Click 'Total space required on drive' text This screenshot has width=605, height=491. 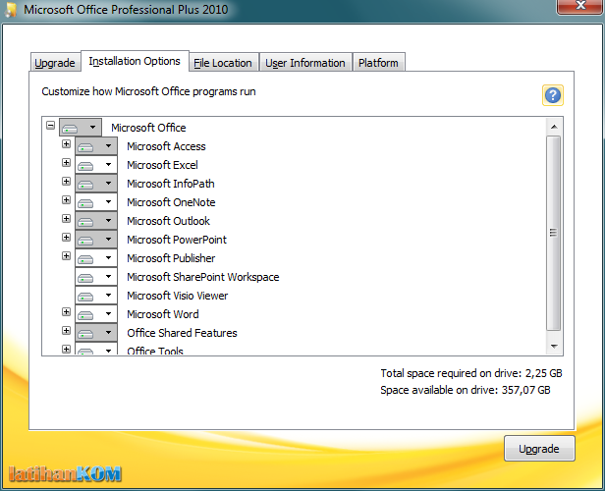click(471, 373)
